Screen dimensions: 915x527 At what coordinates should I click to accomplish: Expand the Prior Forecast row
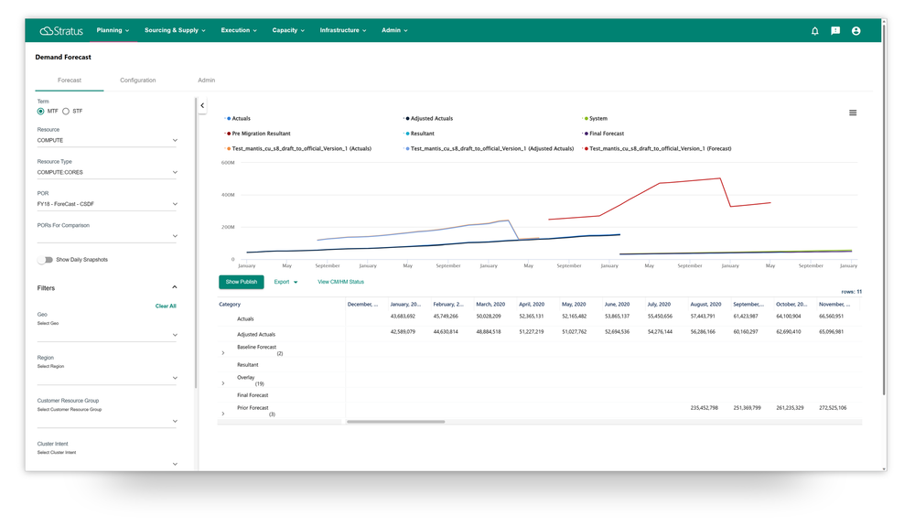222,412
